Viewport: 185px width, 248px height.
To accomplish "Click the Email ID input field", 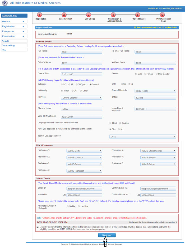I will (x=84, y=189).
